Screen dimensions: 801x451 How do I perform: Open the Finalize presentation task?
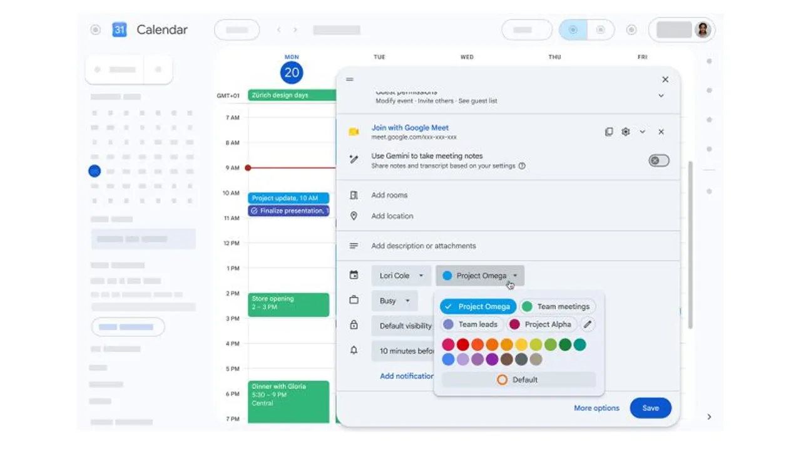tap(288, 211)
